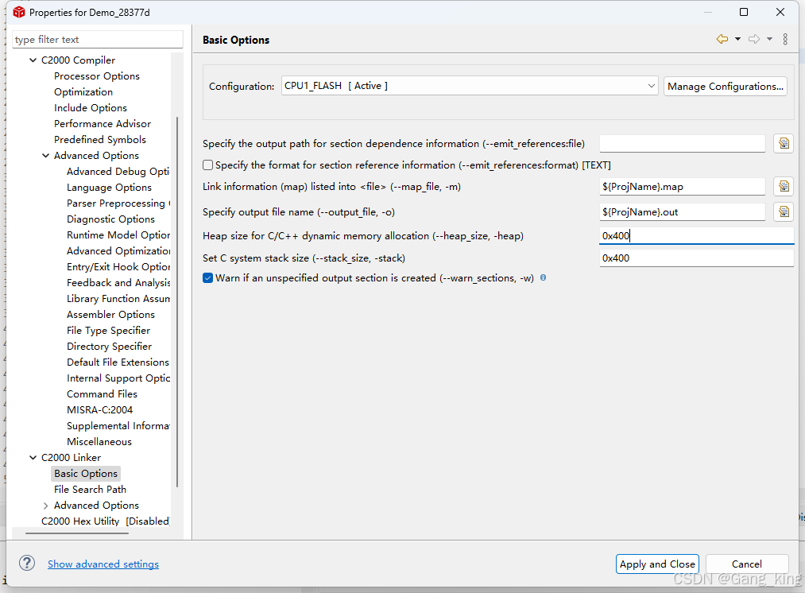Select File Search Path item

pyautogui.click(x=90, y=490)
